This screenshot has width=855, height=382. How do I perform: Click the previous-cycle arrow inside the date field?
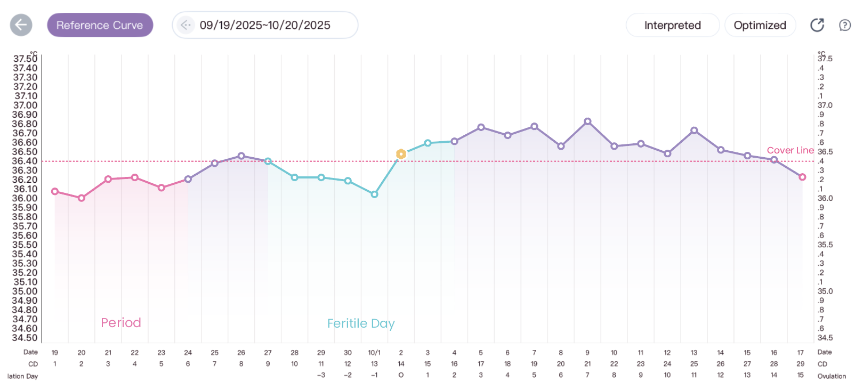(184, 25)
